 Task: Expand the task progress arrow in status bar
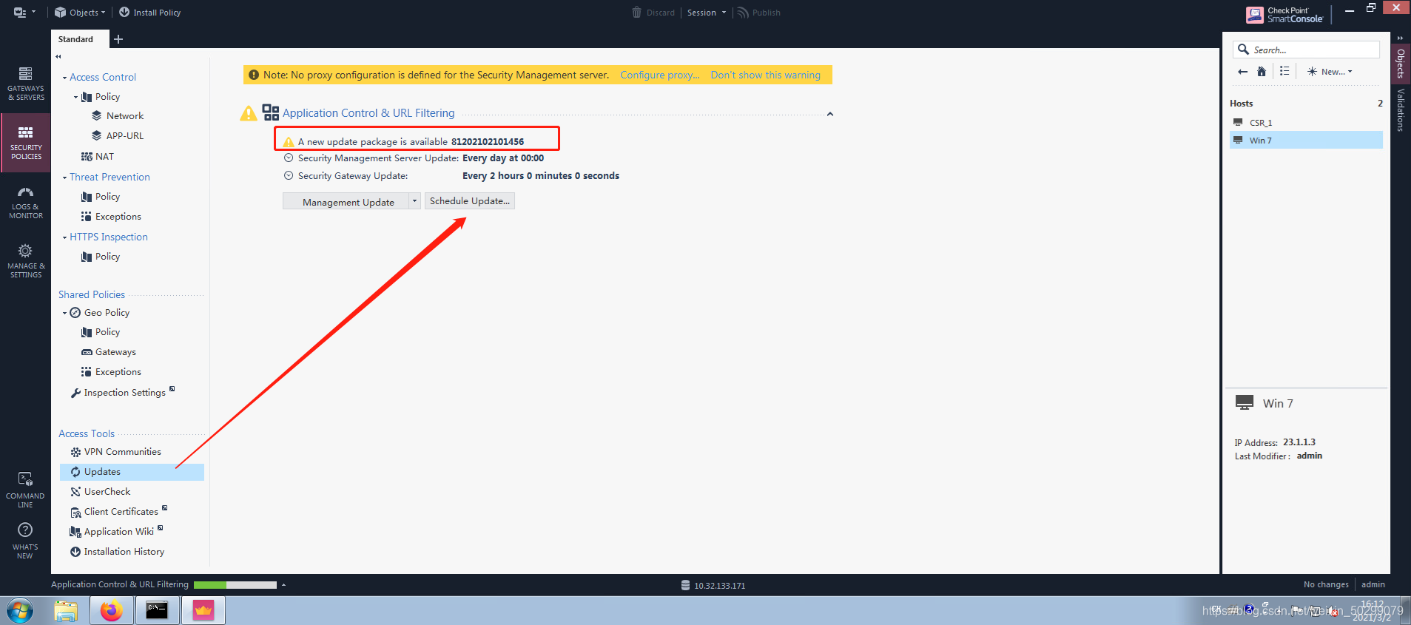(x=283, y=585)
